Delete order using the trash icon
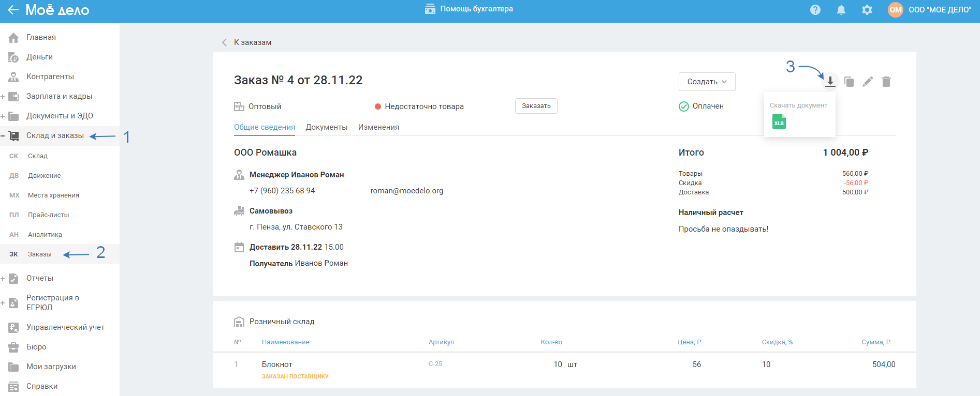This screenshot has width=980, height=396. [886, 82]
